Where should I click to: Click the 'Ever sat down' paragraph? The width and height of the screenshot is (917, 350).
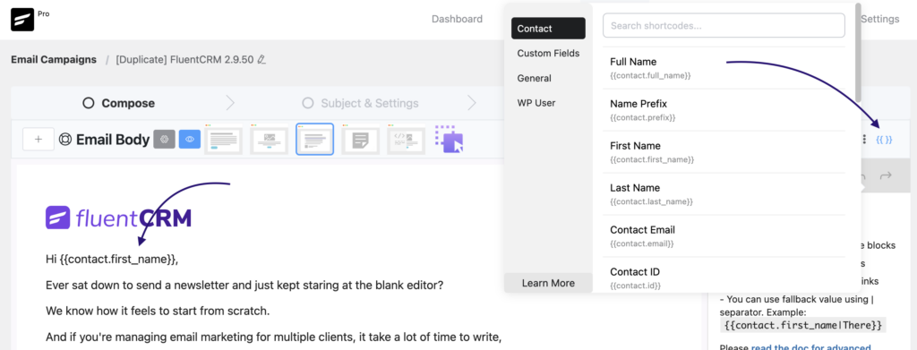coord(244,286)
